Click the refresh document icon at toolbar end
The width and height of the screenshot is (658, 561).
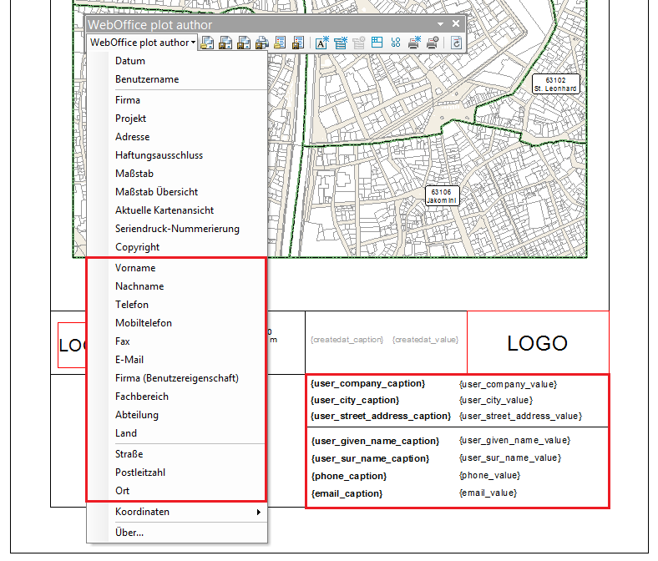tap(457, 43)
